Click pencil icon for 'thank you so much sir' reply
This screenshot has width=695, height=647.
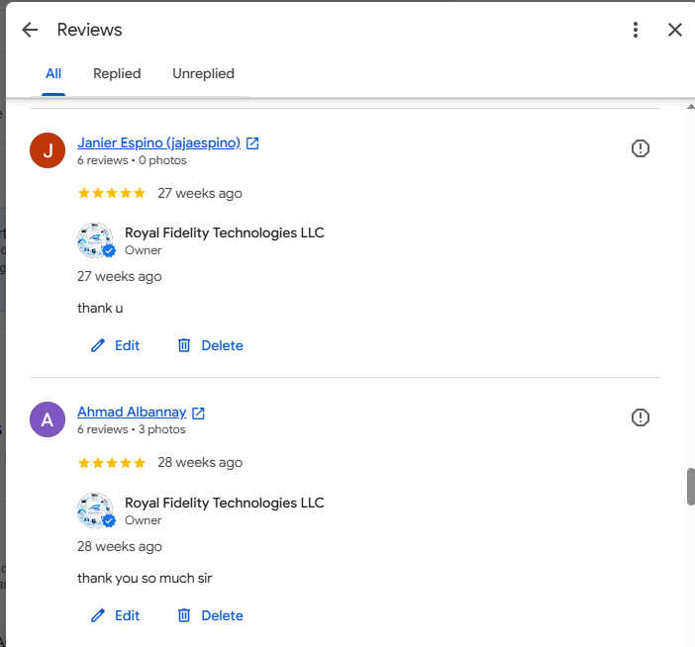[x=97, y=615]
